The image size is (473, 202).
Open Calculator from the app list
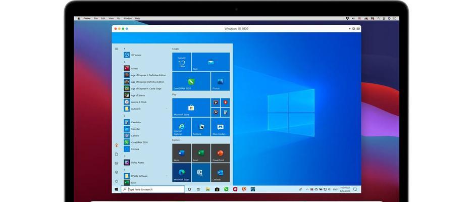coord(132,122)
